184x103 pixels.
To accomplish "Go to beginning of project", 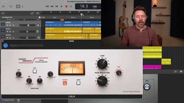I will 57,6.
